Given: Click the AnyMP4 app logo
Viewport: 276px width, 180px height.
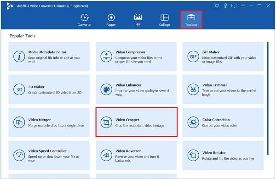Looking at the screenshot, I should point(10,6).
